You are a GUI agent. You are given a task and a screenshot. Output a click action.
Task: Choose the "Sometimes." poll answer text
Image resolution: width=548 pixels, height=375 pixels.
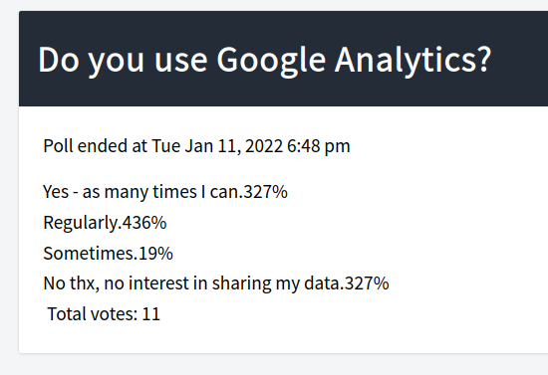(91, 254)
